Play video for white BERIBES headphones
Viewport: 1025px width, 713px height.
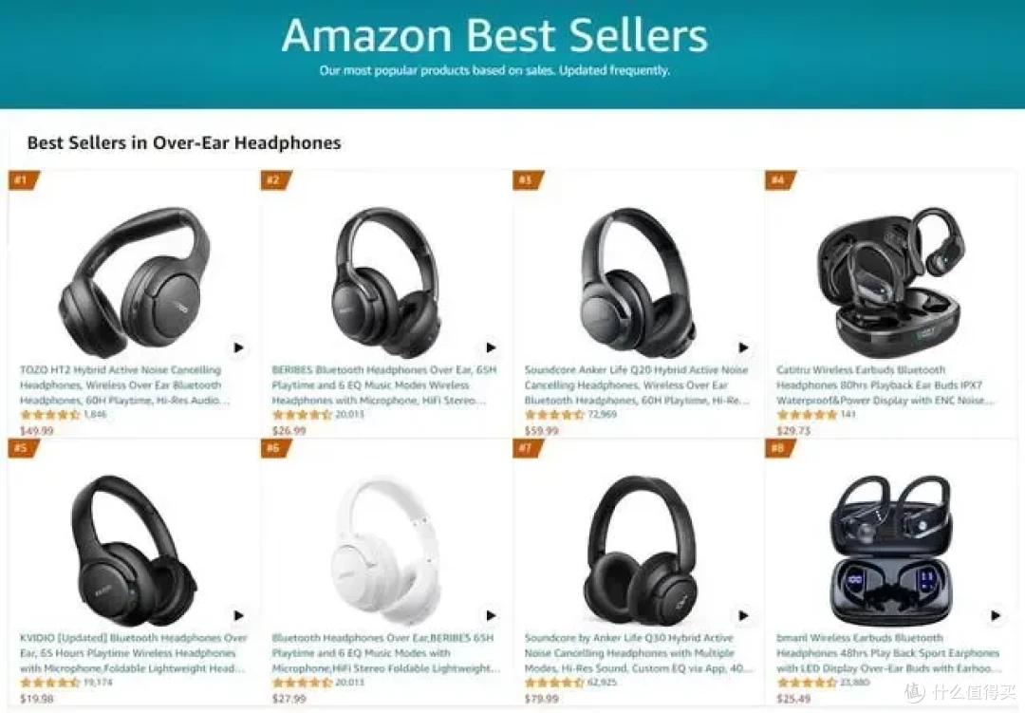coord(491,615)
